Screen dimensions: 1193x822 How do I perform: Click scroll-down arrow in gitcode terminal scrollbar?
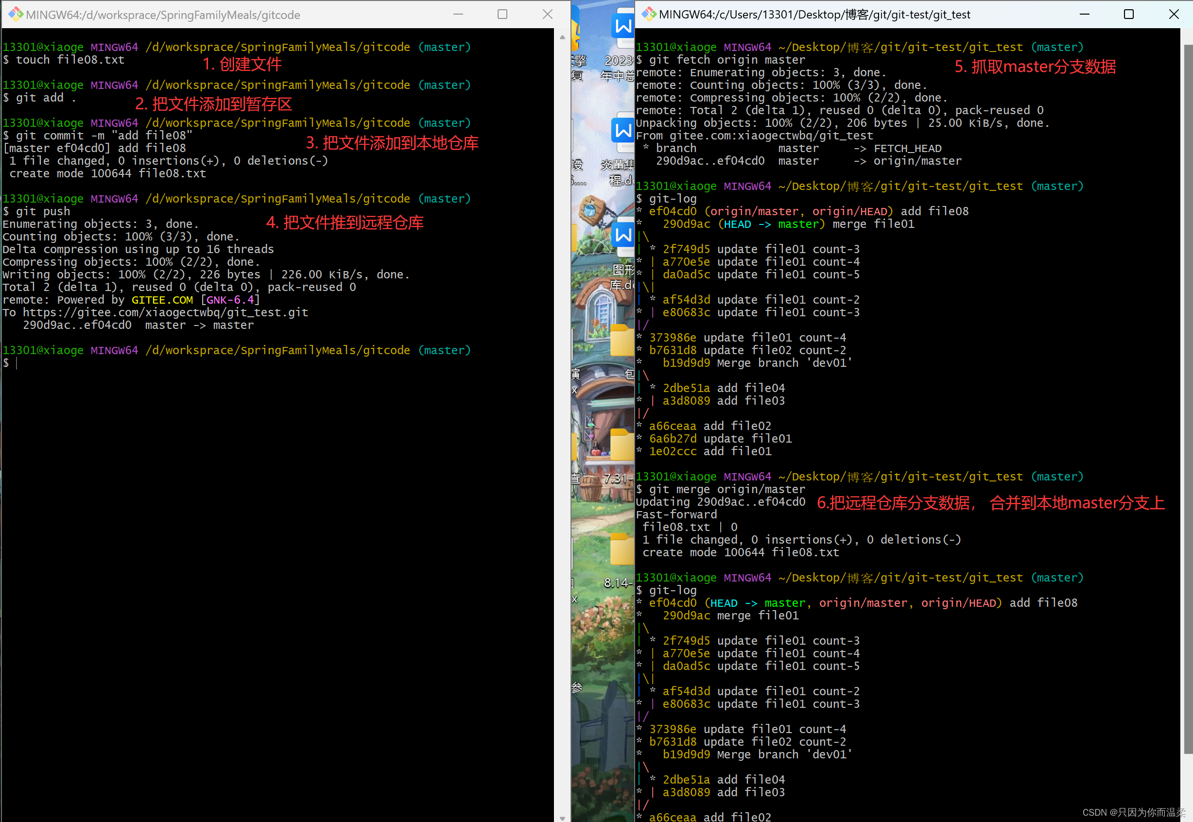click(562, 817)
